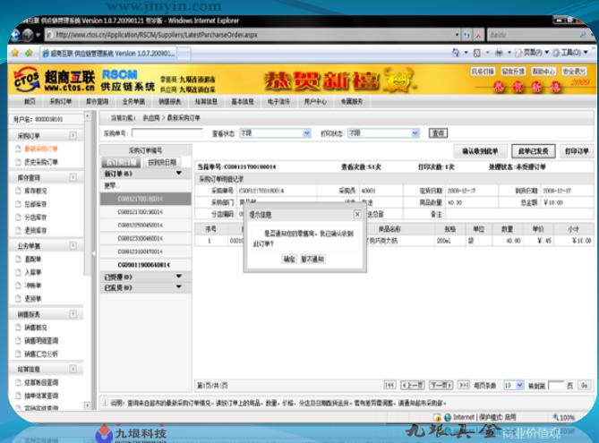599x443 pixels.
Task: Click 确定 in the prompt dialog
Action: pos(289,259)
